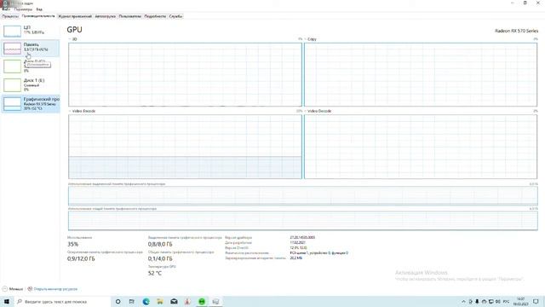Show hidden tray icons chevron
The image size is (545, 307).
[463, 301]
